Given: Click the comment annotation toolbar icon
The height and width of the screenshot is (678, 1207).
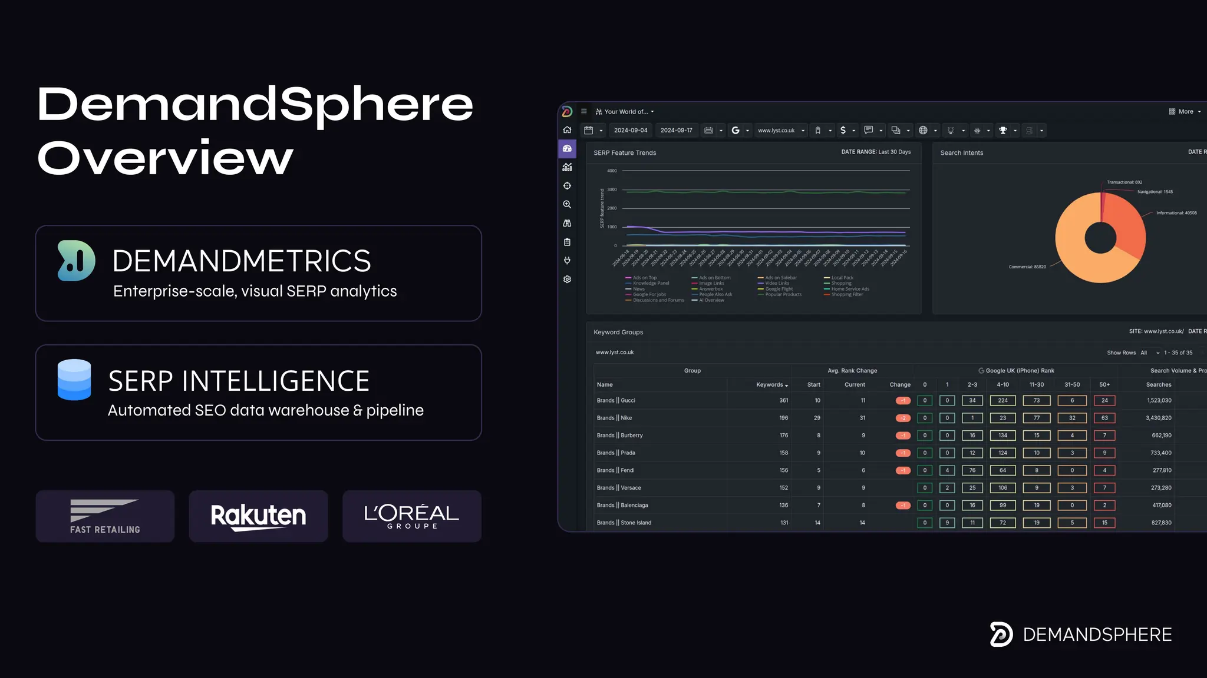Looking at the screenshot, I should 868,130.
